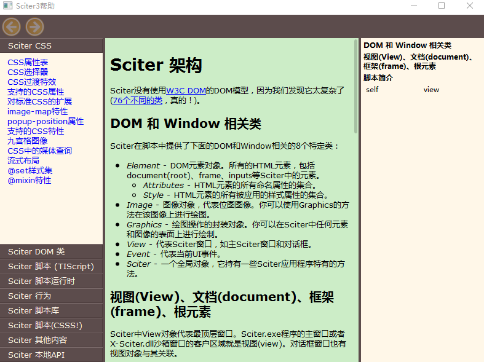This screenshot has height=362, width=484.
Task: Minimize the Sciter3帮助 window
Action: (x=414, y=6)
